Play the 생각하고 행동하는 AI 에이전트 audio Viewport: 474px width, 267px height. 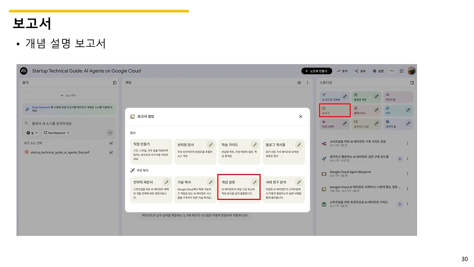click(x=400, y=159)
